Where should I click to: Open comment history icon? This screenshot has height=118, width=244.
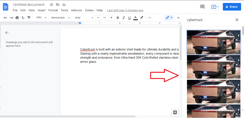pos(202,7)
